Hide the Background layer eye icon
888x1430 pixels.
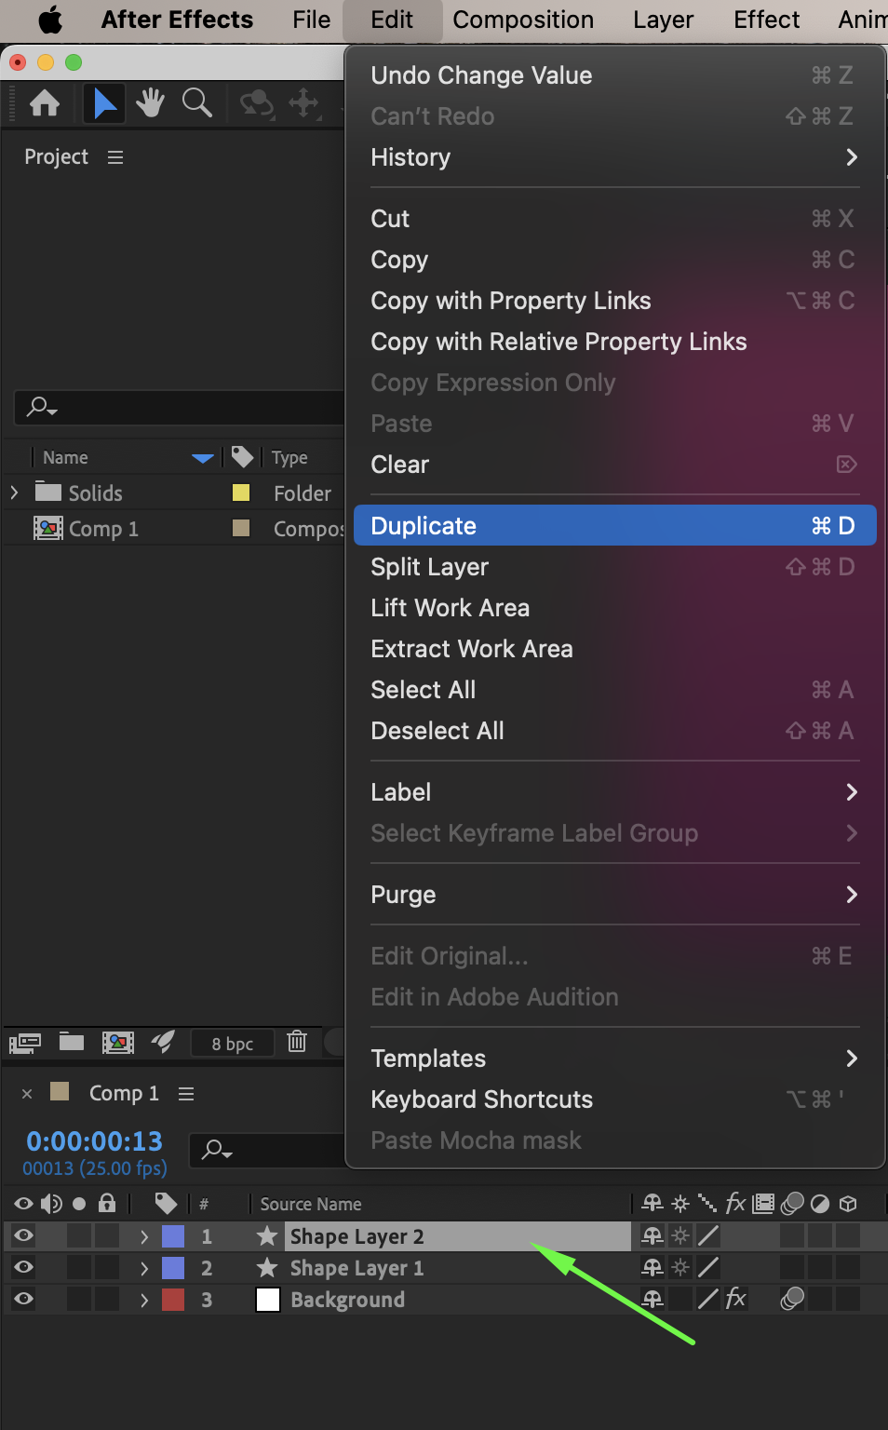[x=24, y=1299]
